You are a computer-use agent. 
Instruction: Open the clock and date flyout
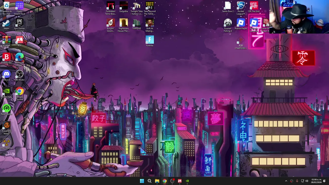coord(316,181)
